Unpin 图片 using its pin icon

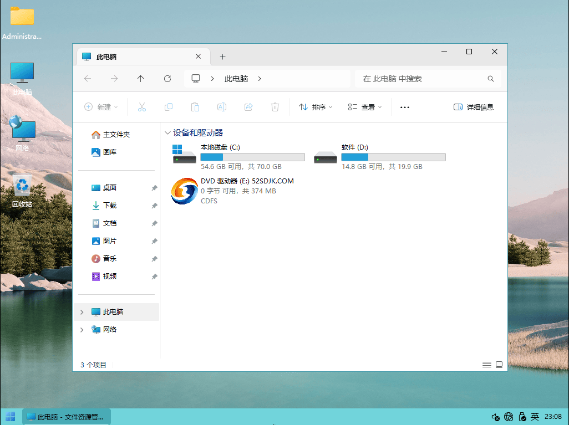point(154,241)
